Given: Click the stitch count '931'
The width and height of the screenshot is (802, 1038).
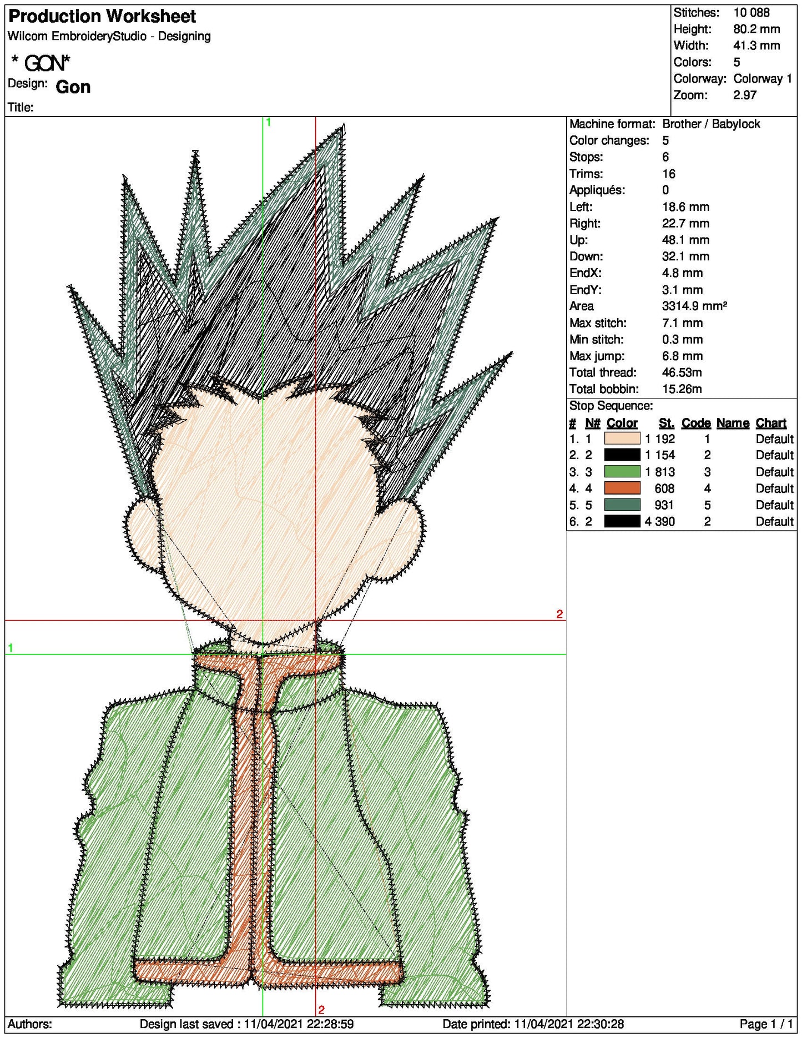Looking at the screenshot, I should click(664, 505).
